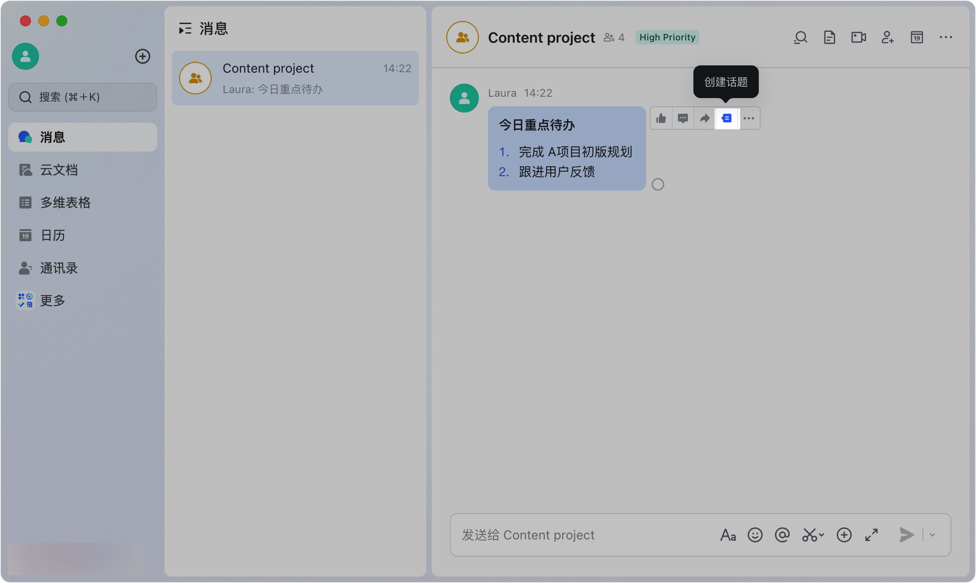Viewport: 976px width, 583px height.
Task: Add a member to the Content project group
Action: click(887, 37)
